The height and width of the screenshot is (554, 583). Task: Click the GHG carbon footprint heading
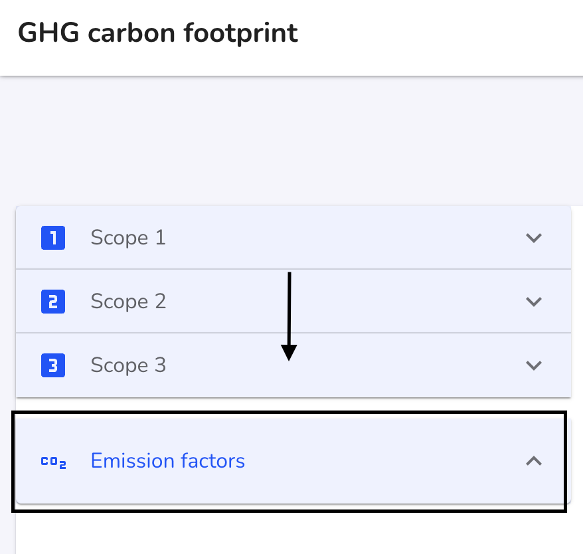tap(158, 33)
